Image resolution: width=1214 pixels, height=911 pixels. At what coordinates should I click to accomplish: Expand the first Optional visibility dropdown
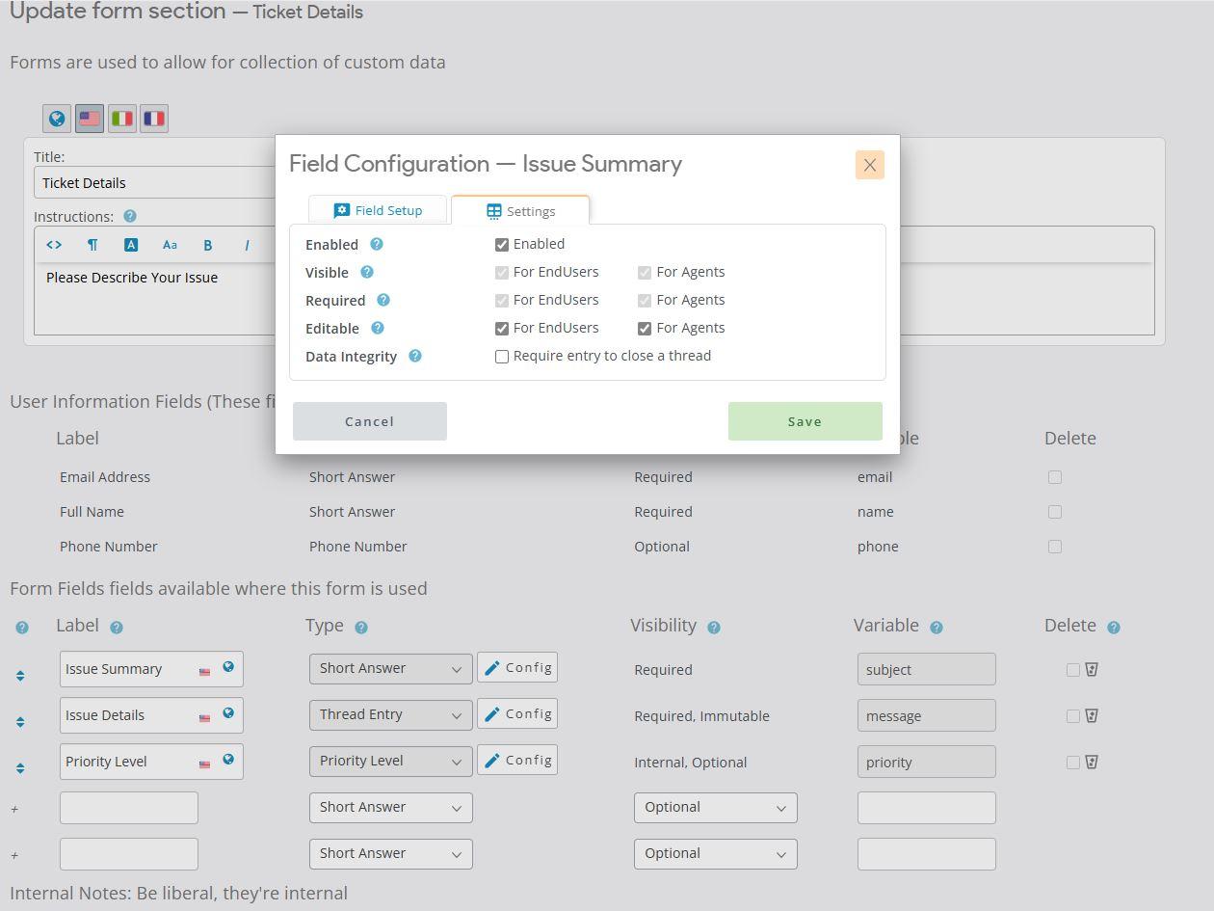coord(715,807)
